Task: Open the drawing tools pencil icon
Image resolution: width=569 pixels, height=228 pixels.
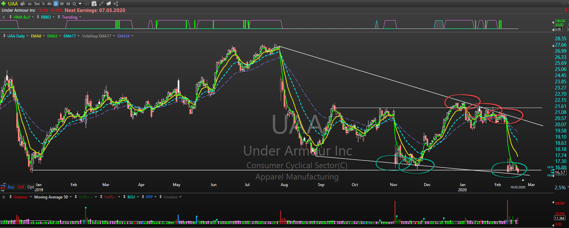Action: click(x=101, y=4)
